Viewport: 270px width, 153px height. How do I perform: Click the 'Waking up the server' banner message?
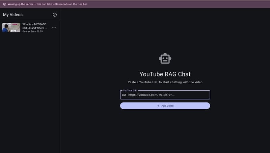tap(48, 4)
